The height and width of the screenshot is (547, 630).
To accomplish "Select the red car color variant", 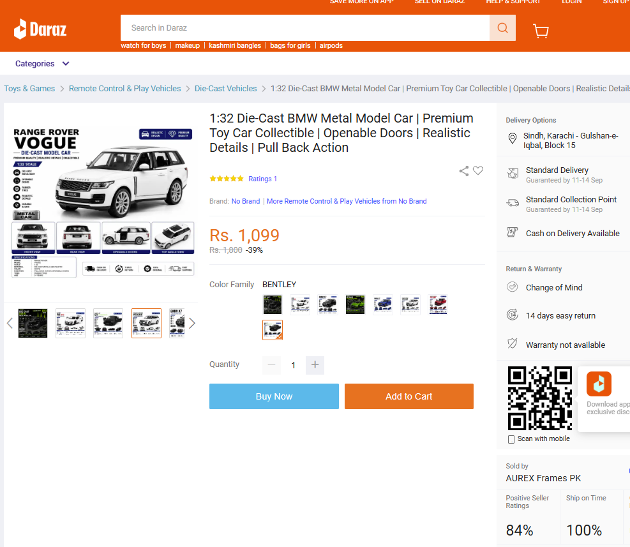I will [439, 304].
